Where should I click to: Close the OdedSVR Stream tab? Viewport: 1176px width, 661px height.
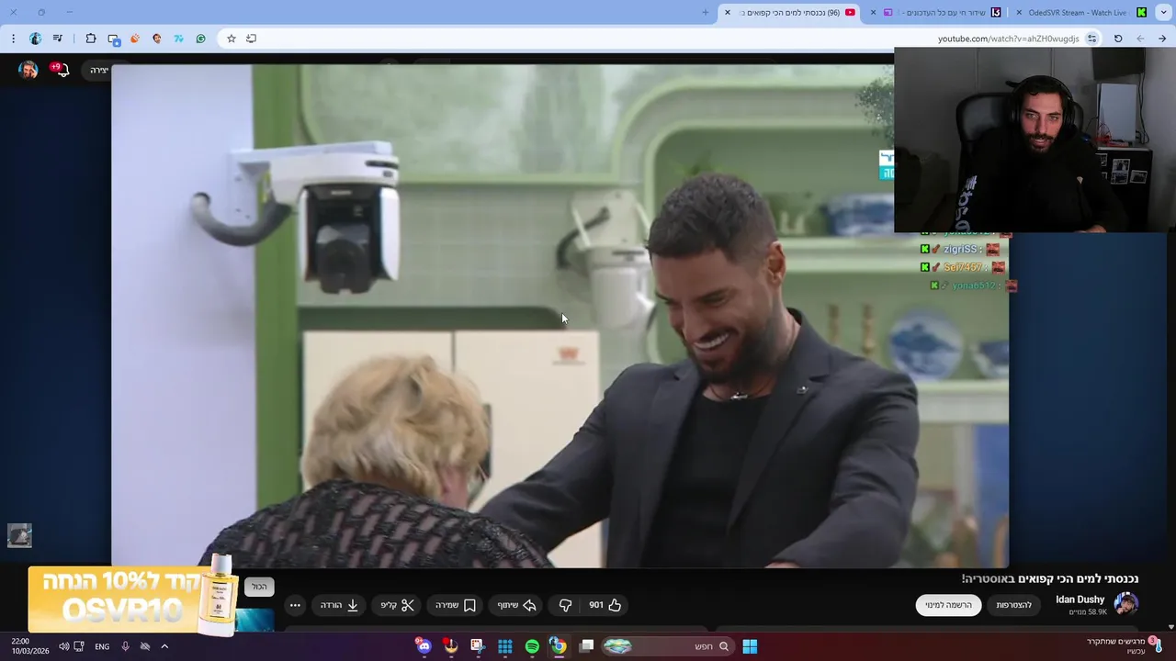(x=1019, y=12)
